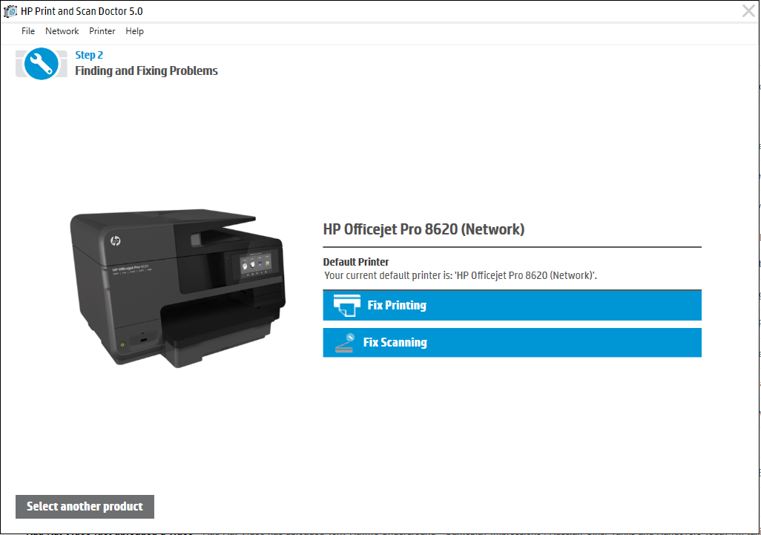
Task: Open the Printer menu
Action: 102,30
